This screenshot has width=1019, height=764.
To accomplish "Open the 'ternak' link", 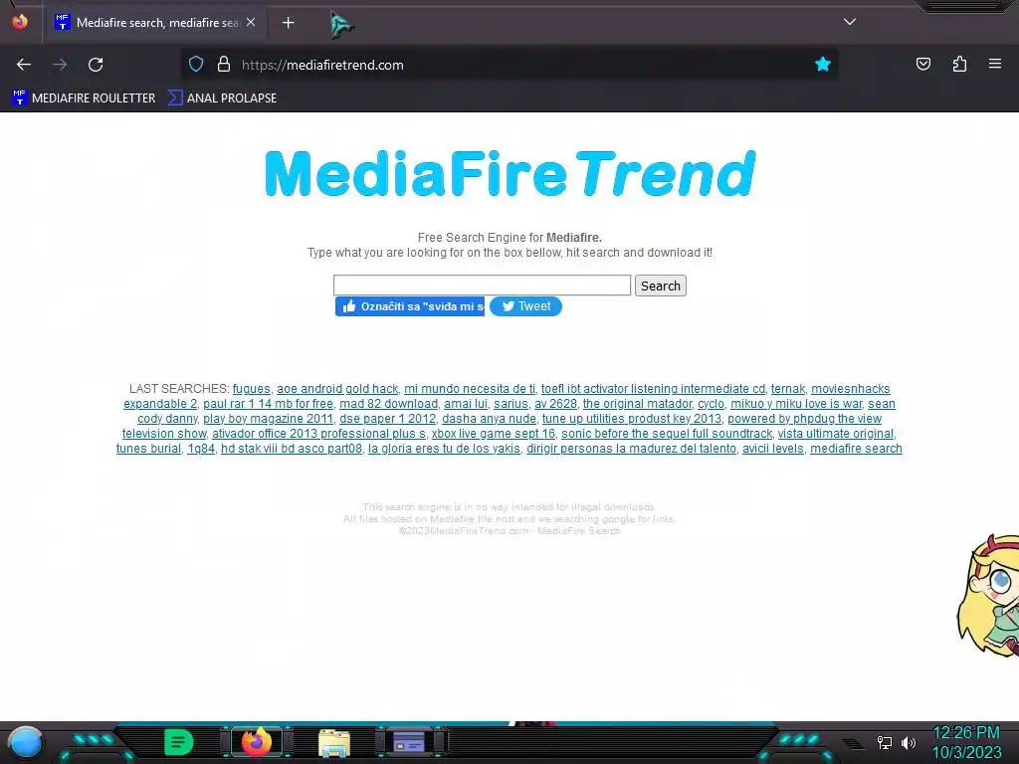I will (x=788, y=389).
